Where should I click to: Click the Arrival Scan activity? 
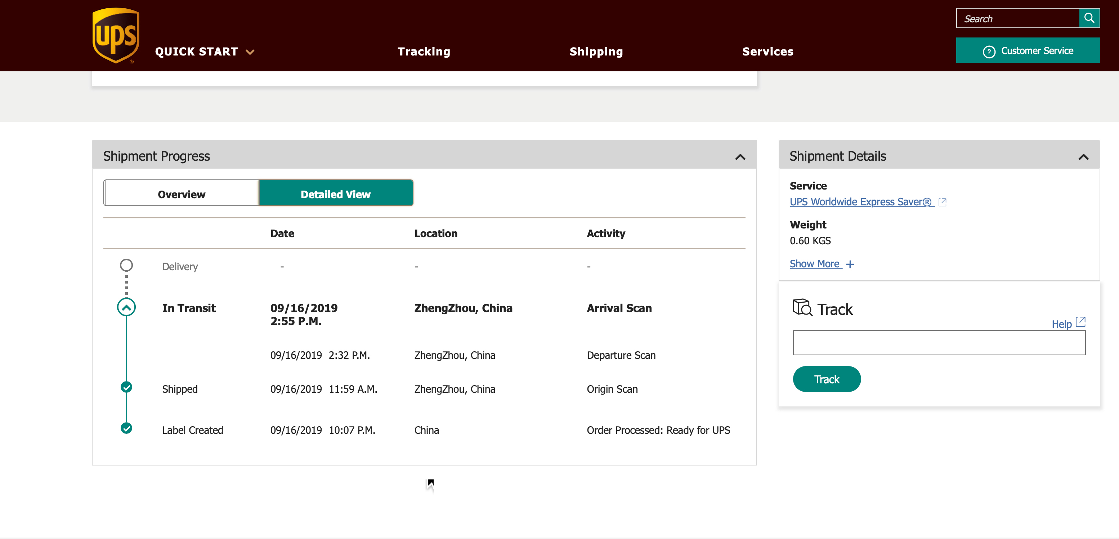click(x=619, y=308)
